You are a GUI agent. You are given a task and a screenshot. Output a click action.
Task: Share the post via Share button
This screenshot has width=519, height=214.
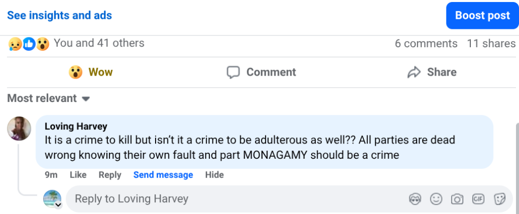tap(432, 72)
